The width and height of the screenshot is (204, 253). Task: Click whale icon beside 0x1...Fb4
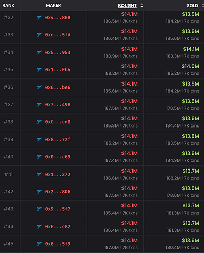(x=39, y=70)
